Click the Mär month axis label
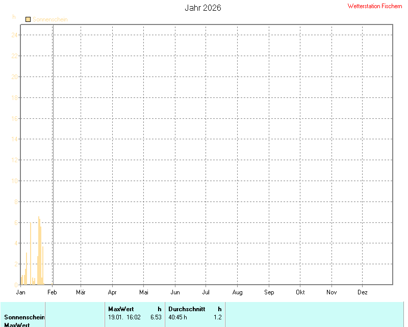This screenshot has width=408, height=327. pyautogui.click(x=81, y=292)
